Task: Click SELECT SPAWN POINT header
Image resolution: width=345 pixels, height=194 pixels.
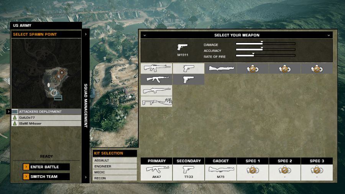Action: (x=46, y=34)
